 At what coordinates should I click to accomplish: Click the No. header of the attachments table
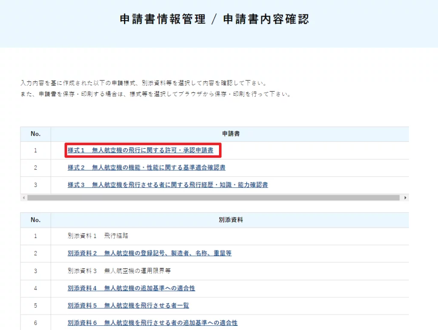coord(36,220)
